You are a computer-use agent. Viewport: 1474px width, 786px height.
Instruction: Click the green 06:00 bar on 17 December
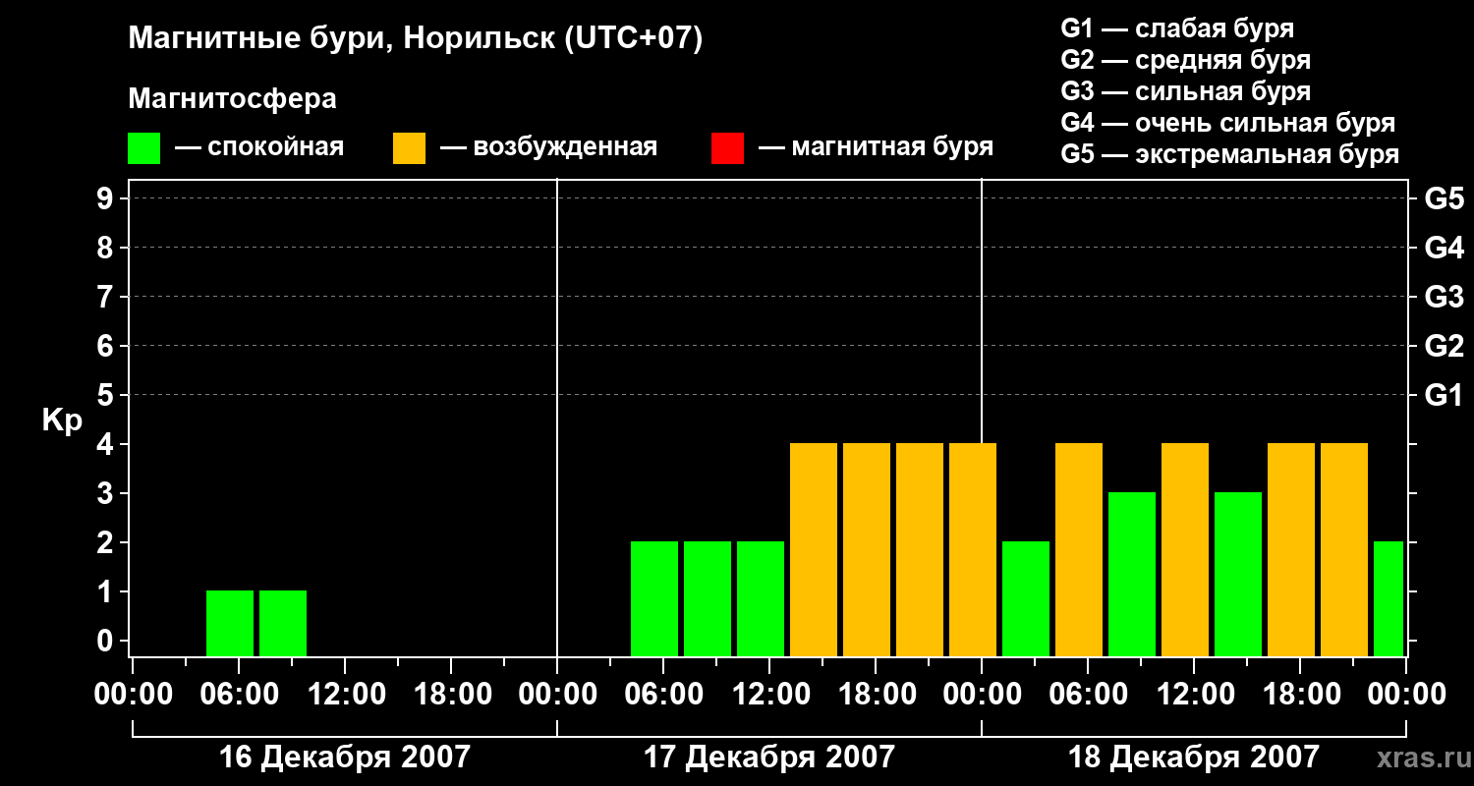(x=654, y=599)
